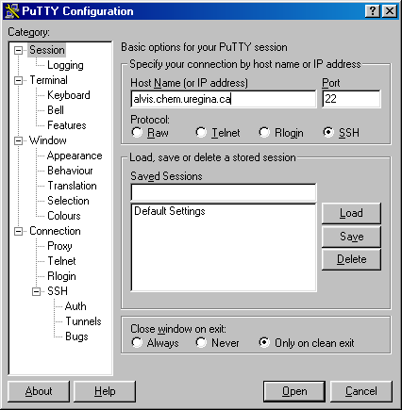Open the Tunnels category
The width and height of the screenshot is (402, 410).
(x=83, y=321)
